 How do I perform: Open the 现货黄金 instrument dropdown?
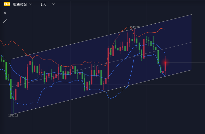(x=22, y=4)
